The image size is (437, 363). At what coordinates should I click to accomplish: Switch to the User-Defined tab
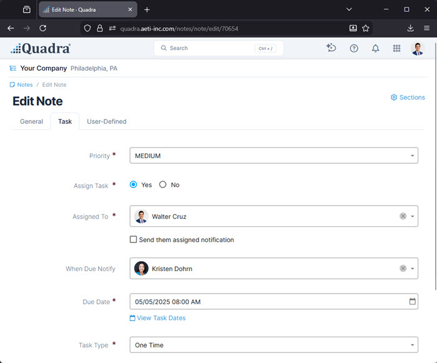107,122
